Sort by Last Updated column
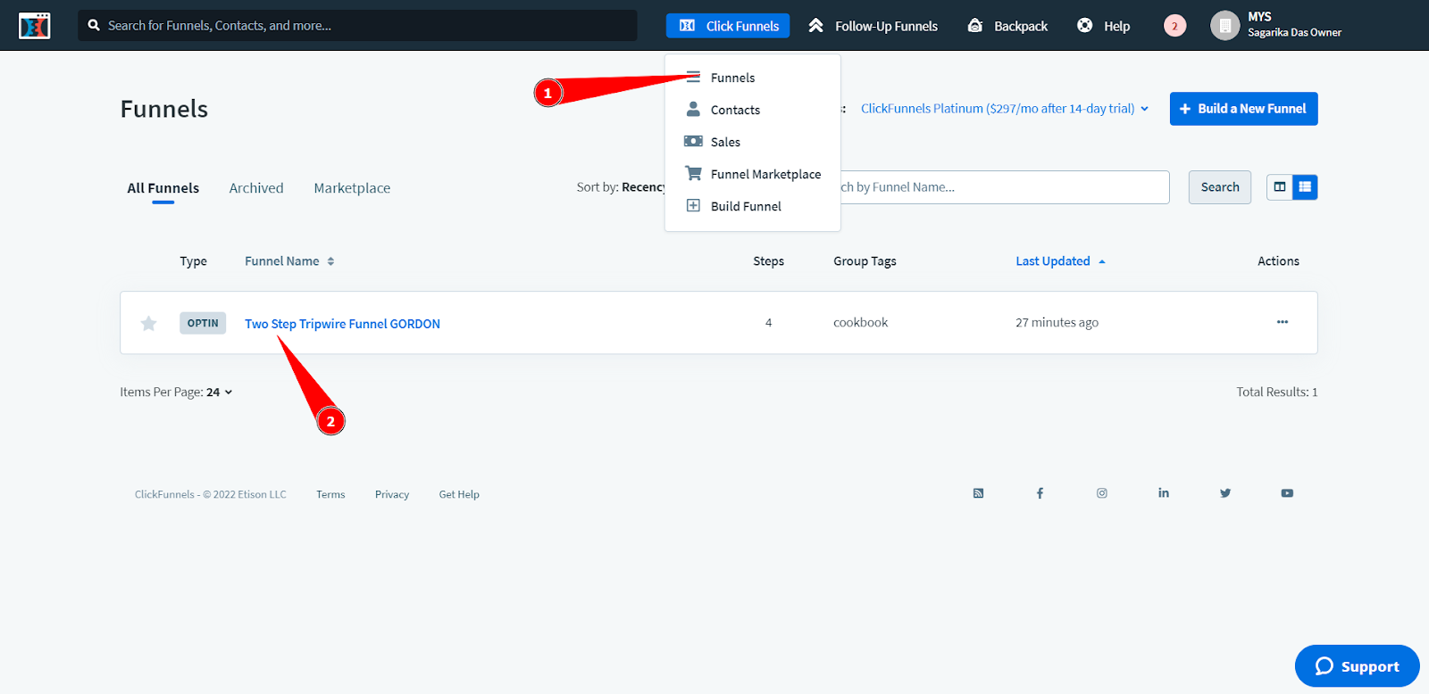 [x=1060, y=261]
